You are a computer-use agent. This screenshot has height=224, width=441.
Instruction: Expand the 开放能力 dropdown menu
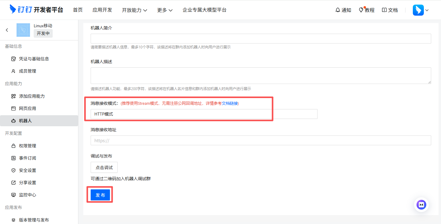coord(134,10)
